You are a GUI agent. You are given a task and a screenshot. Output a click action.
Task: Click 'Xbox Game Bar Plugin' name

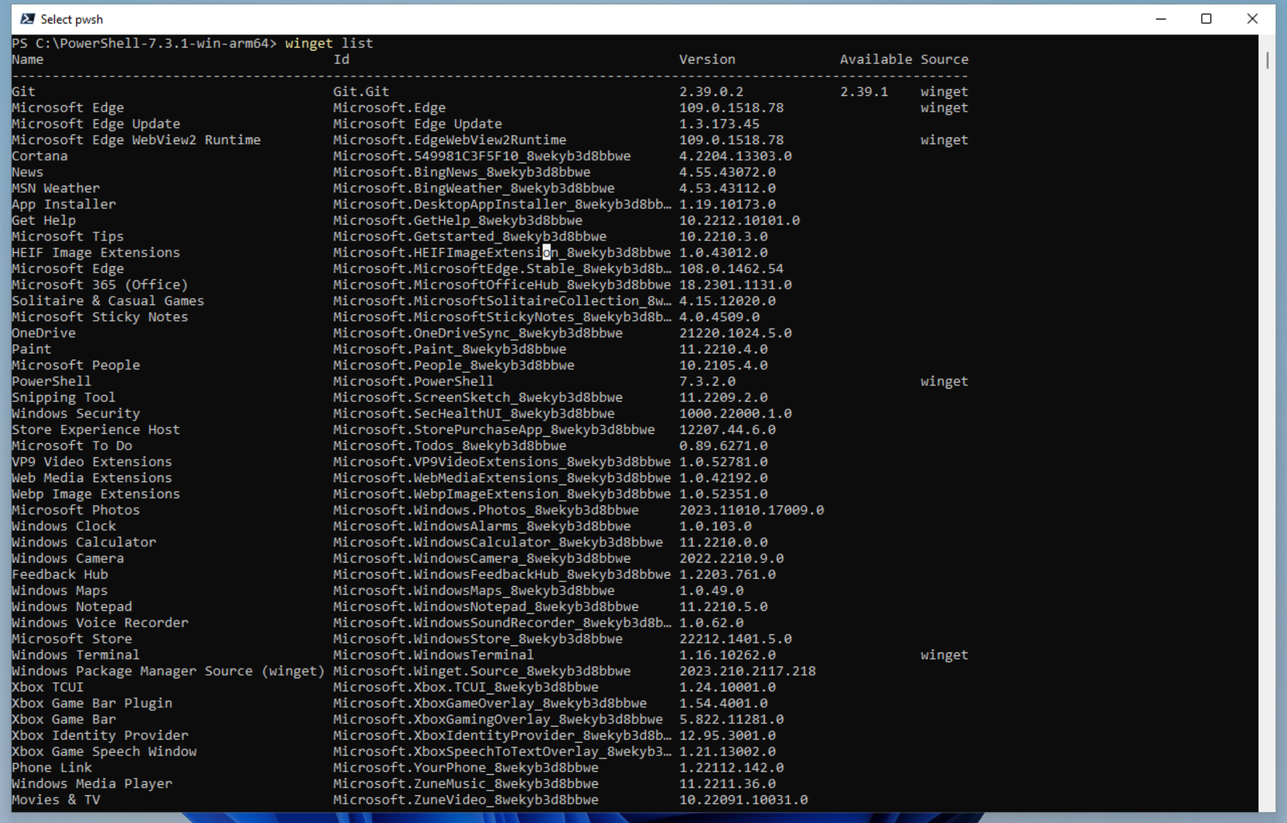coord(92,703)
